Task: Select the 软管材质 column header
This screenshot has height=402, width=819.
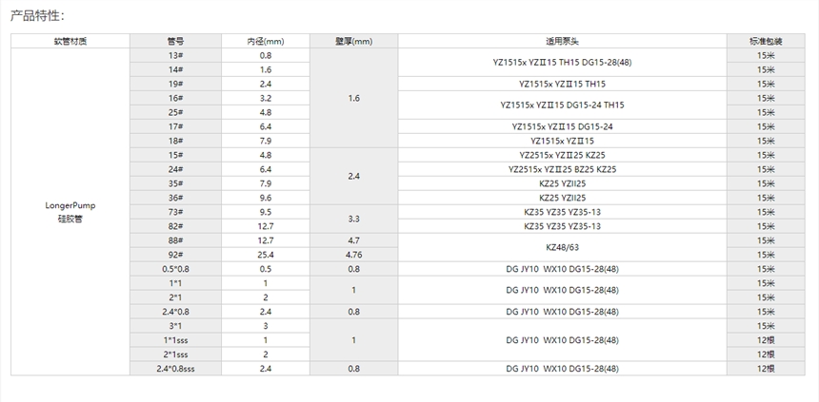Action: (x=70, y=41)
